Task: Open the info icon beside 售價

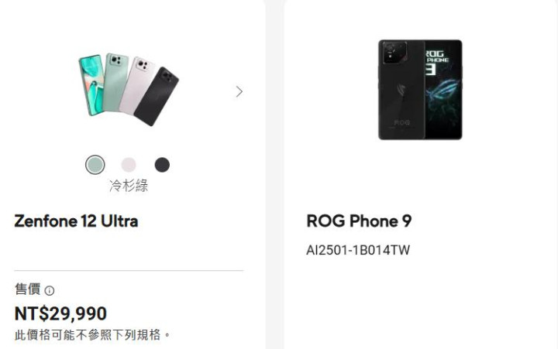Action: (x=50, y=291)
